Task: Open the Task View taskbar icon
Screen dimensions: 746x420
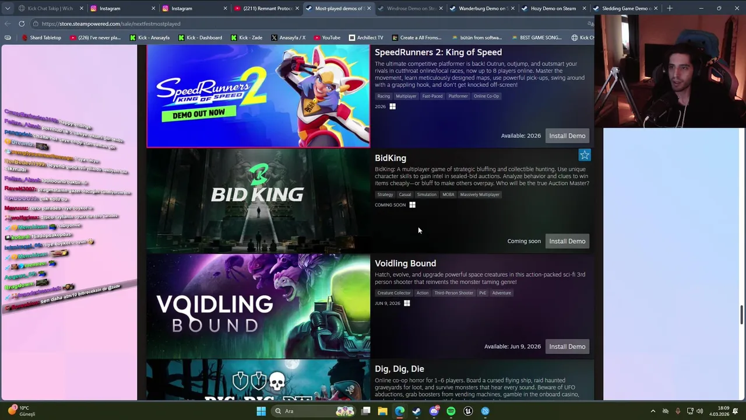Action: (x=365, y=411)
